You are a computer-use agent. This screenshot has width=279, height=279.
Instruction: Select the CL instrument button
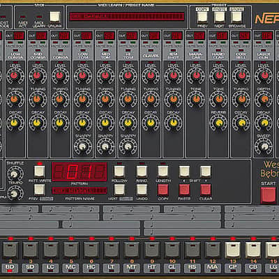172,268
